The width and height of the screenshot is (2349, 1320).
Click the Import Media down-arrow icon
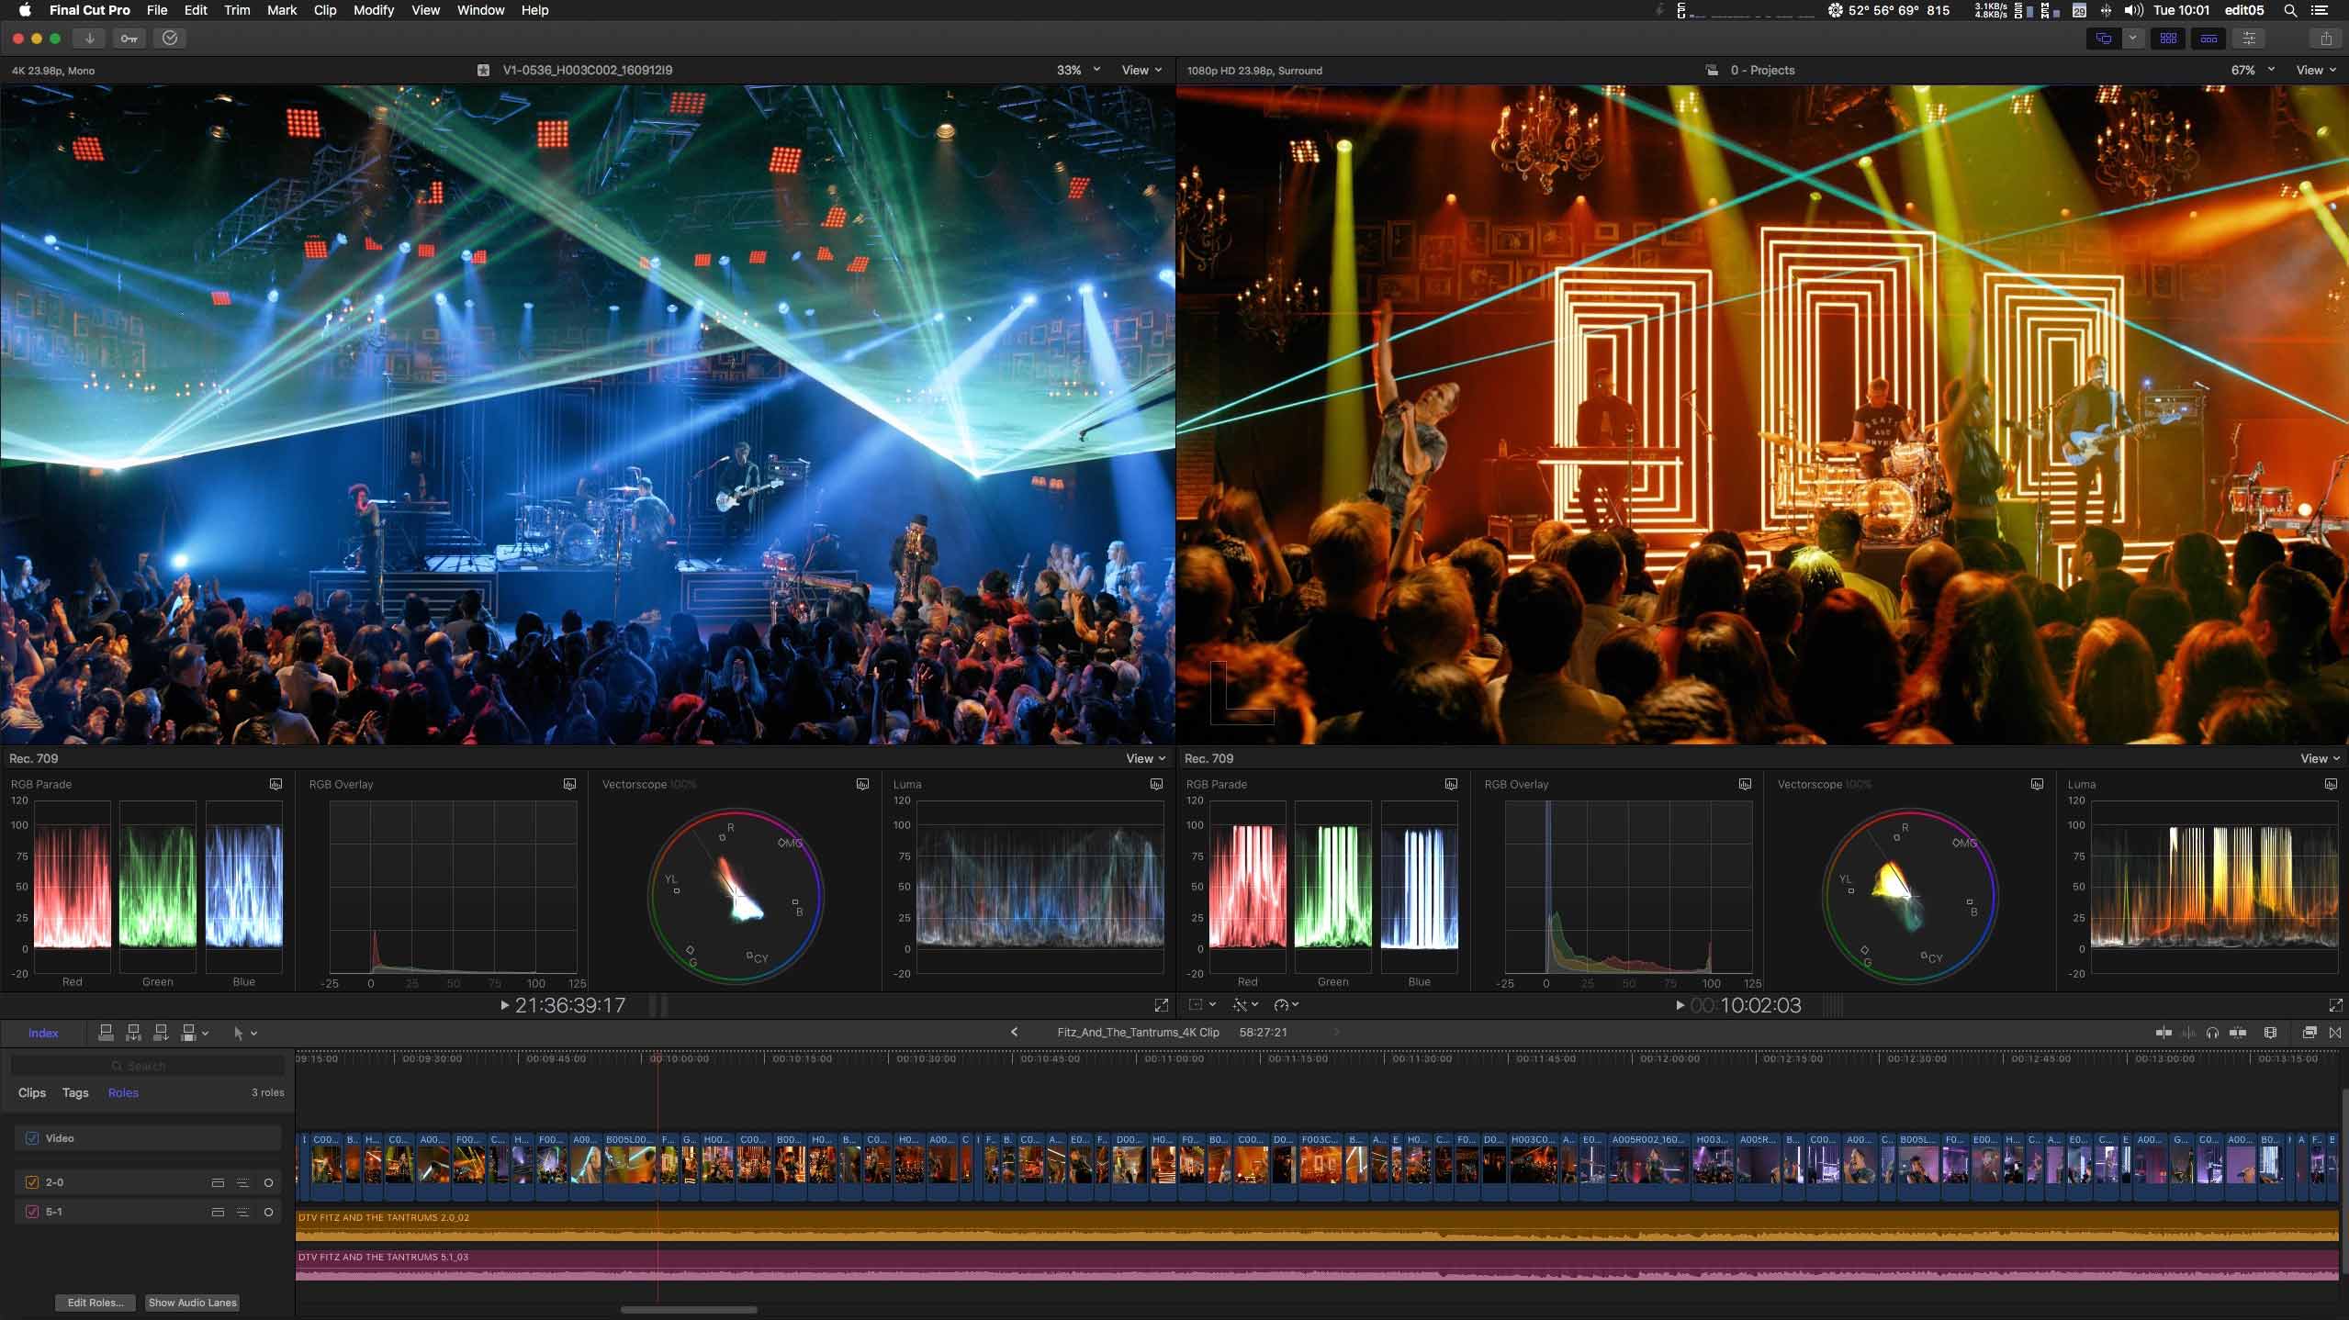[x=89, y=38]
